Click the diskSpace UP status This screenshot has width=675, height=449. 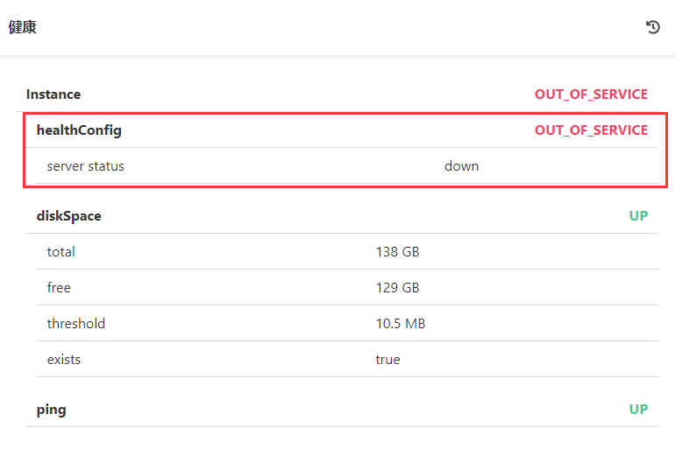point(638,215)
